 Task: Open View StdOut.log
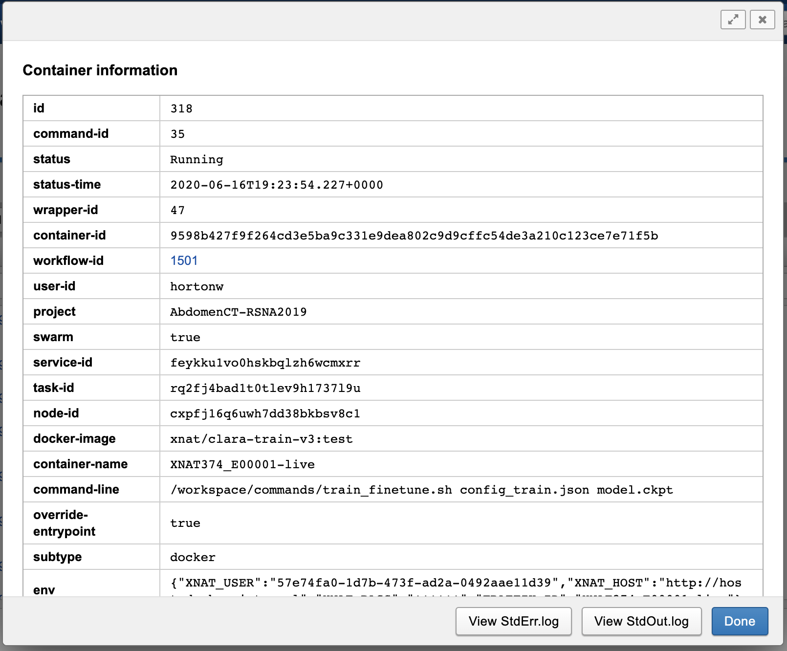[641, 621]
